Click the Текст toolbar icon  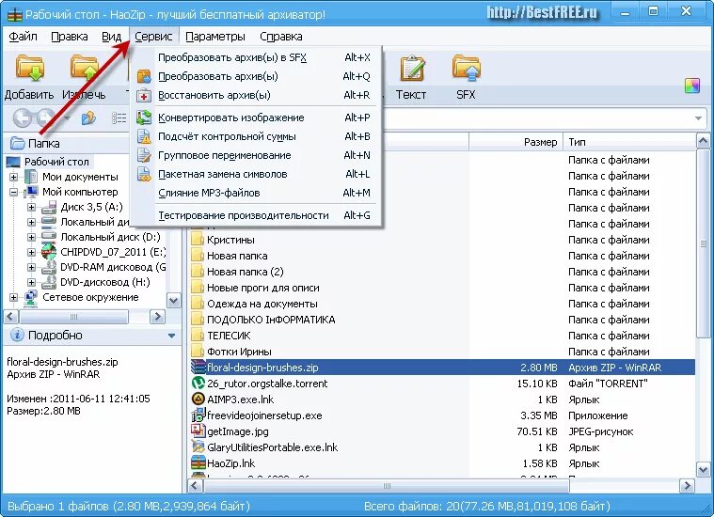[x=412, y=69]
